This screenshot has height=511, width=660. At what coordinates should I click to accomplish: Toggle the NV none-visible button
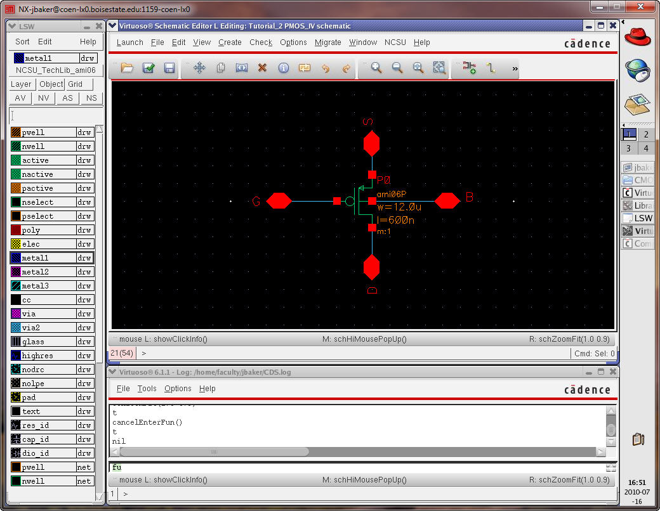(43, 98)
